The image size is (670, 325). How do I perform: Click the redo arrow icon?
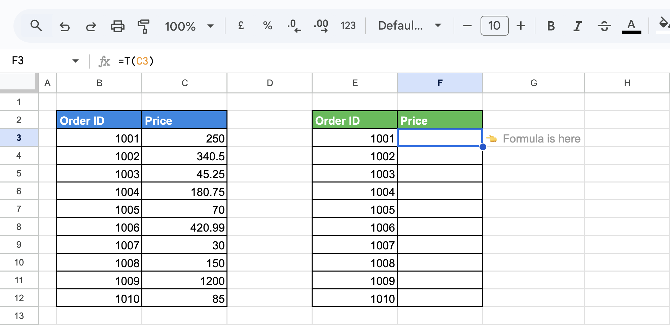[91, 26]
